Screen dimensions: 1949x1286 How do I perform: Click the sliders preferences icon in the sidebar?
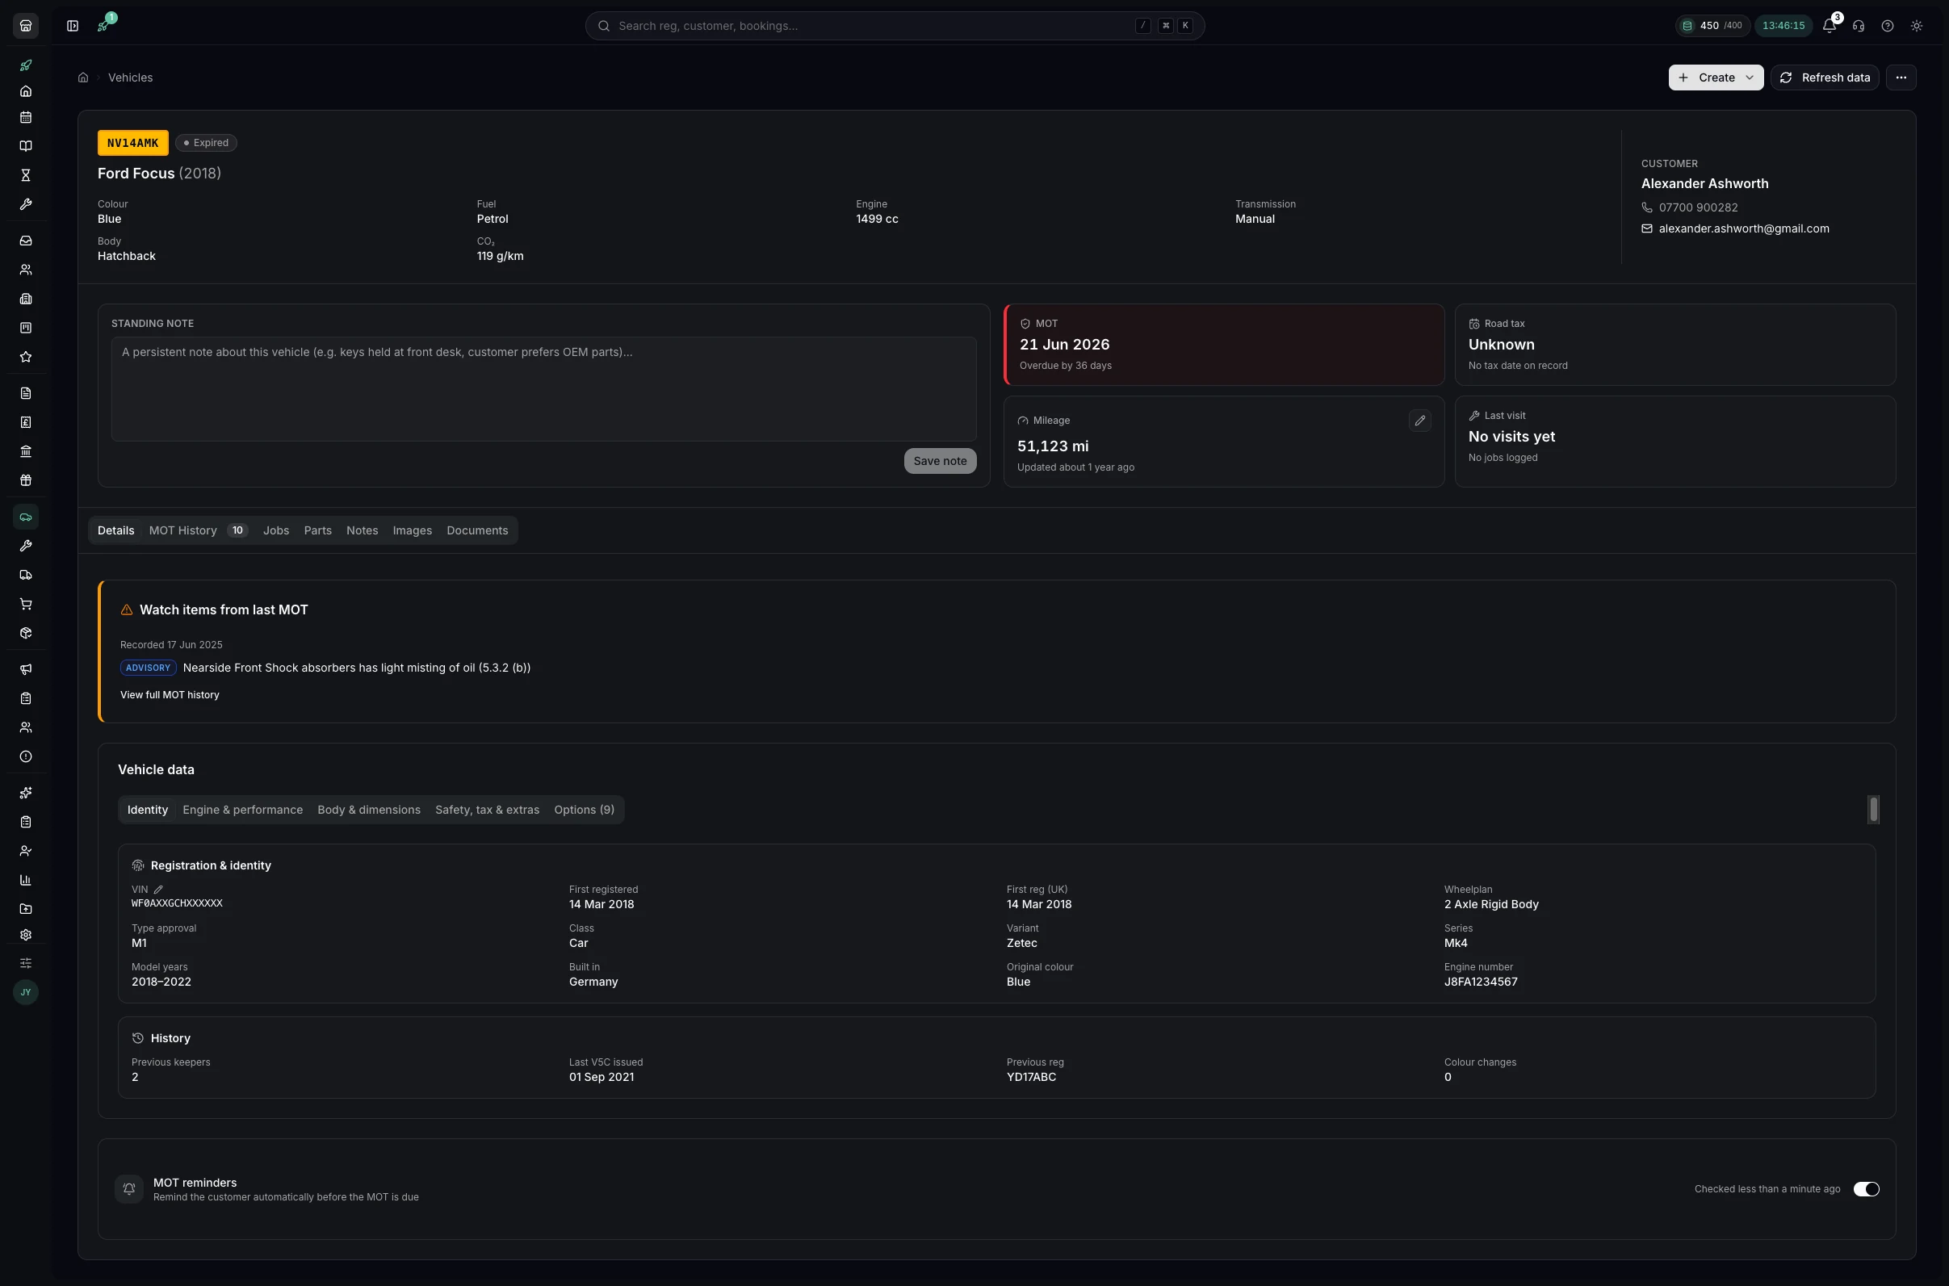click(25, 963)
